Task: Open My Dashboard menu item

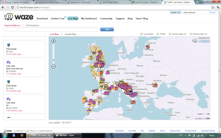Action: click(89, 18)
